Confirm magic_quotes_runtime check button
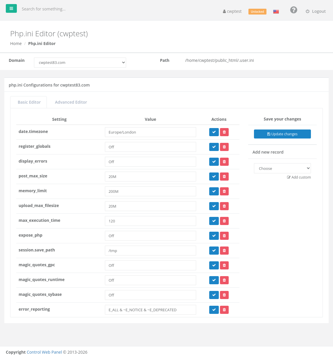 pos(214,280)
